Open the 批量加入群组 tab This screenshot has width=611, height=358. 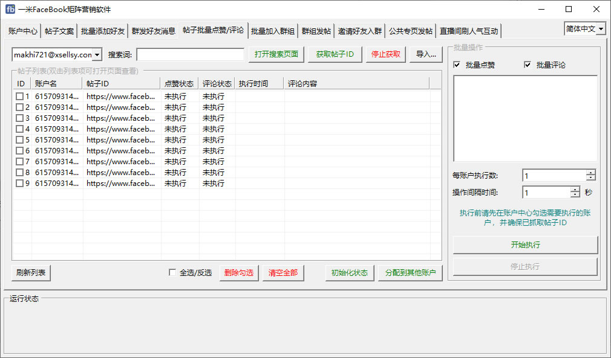(273, 31)
